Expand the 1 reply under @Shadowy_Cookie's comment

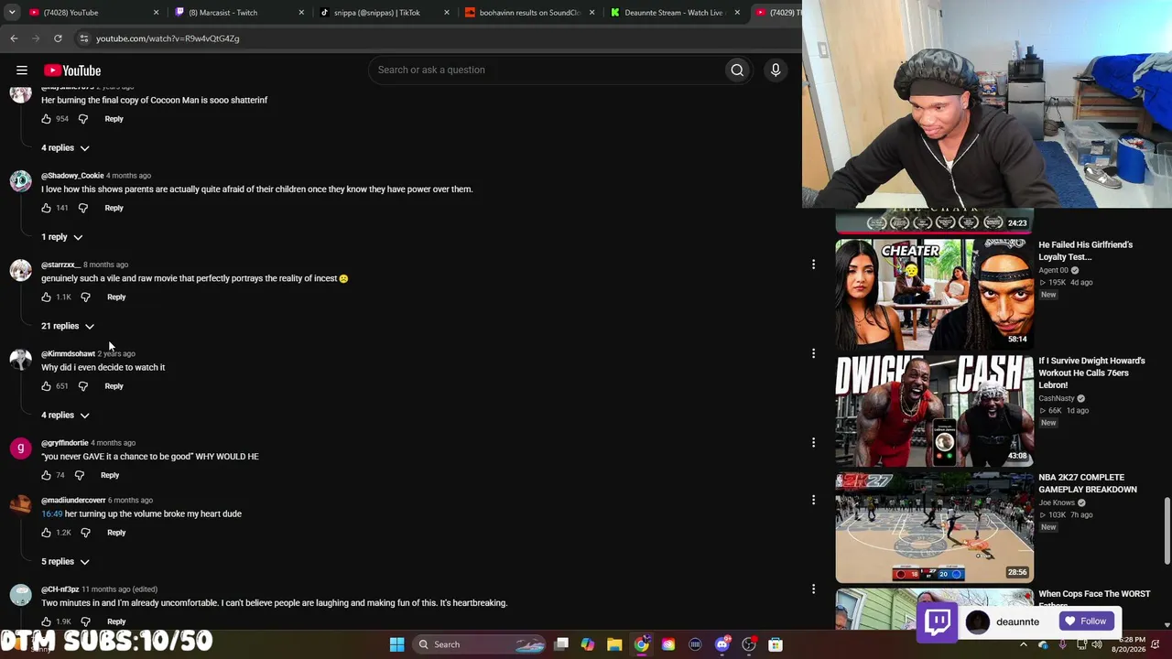tap(61, 237)
